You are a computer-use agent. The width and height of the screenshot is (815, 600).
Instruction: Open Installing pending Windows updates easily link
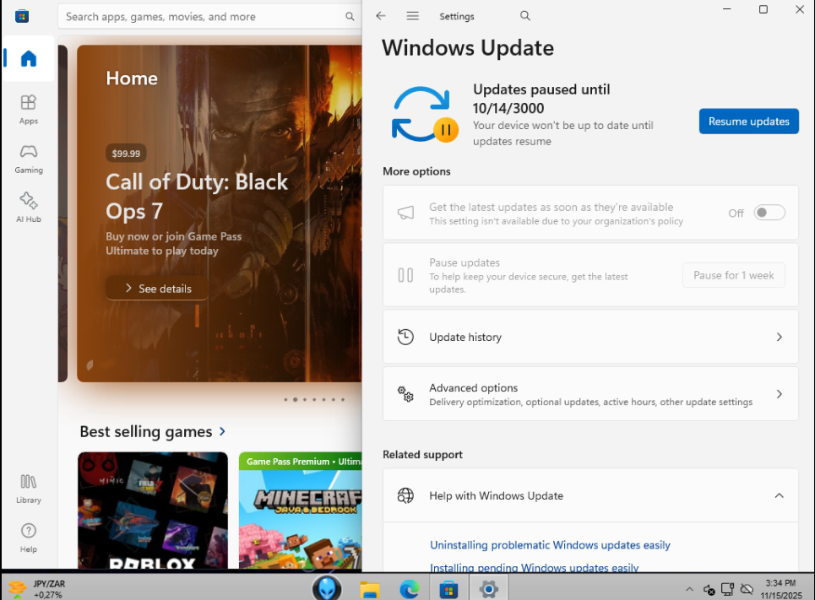click(x=535, y=567)
